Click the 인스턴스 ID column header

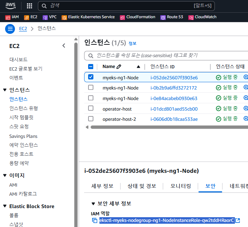click(x=162, y=67)
